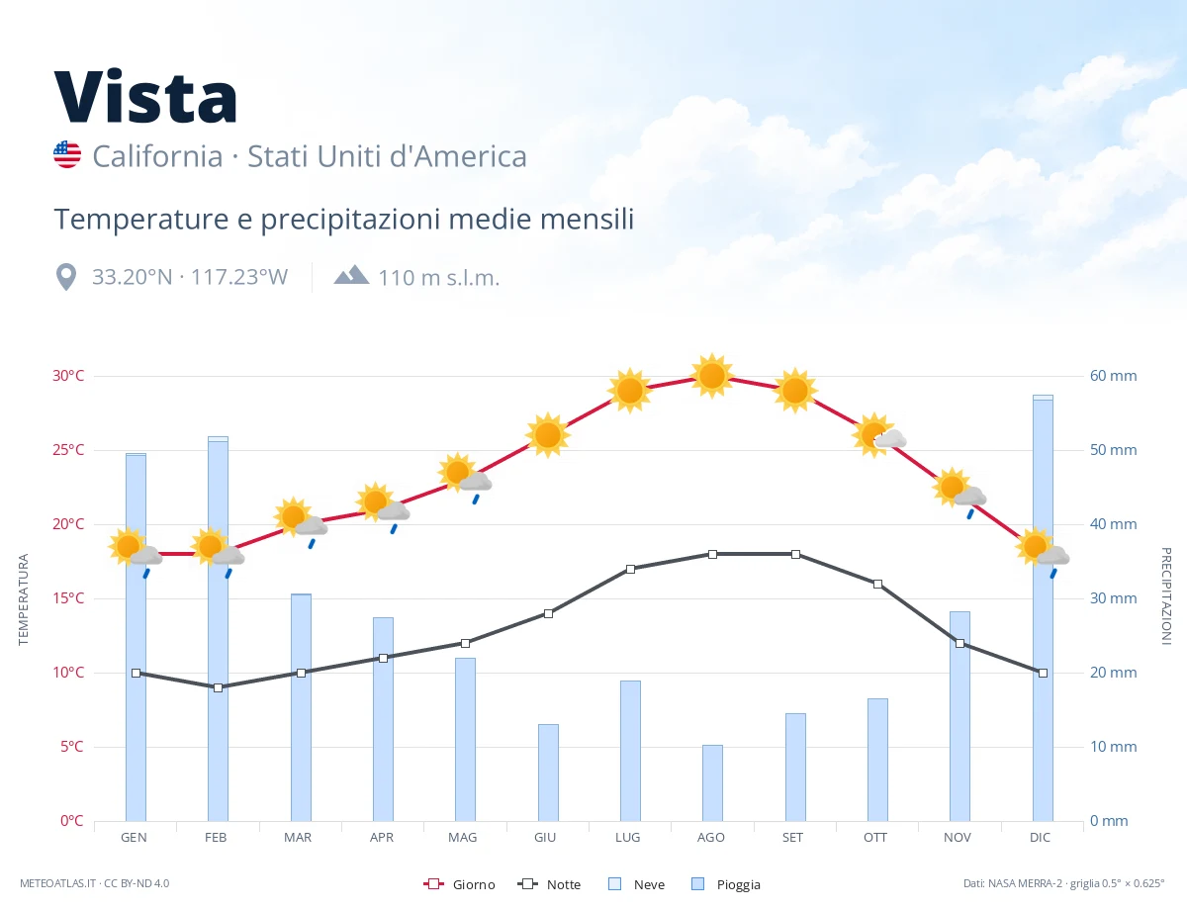Click the Giorno legend marker

pos(432,884)
